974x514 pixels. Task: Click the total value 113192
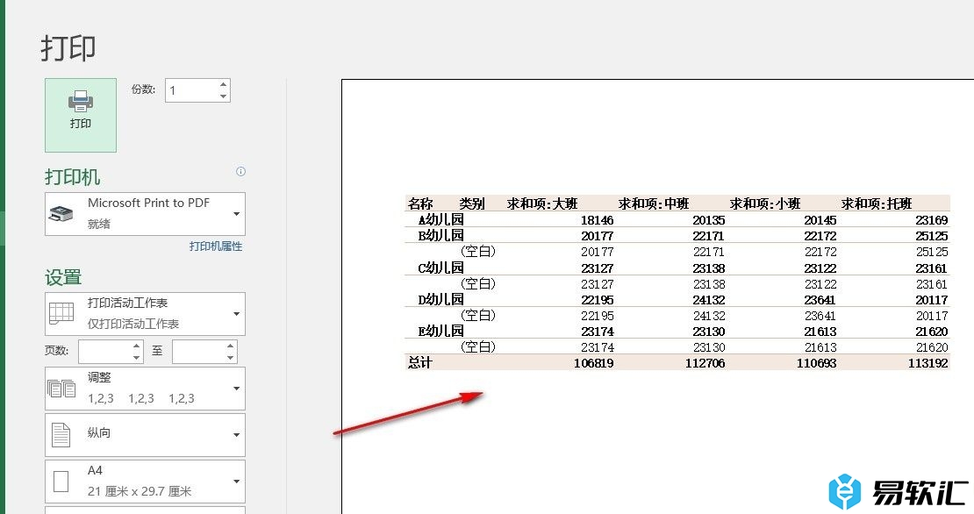tap(928, 363)
